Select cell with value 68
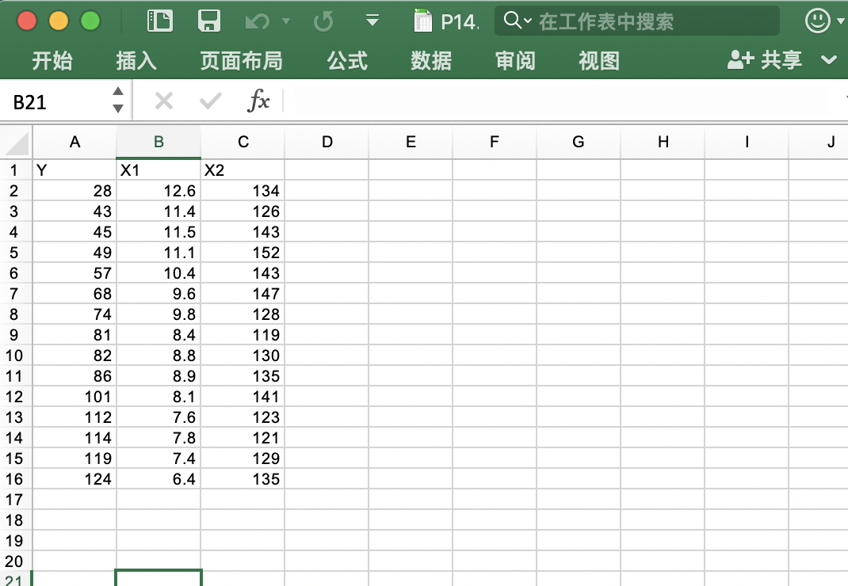The width and height of the screenshot is (848, 586). pyautogui.click(x=74, y=294)
